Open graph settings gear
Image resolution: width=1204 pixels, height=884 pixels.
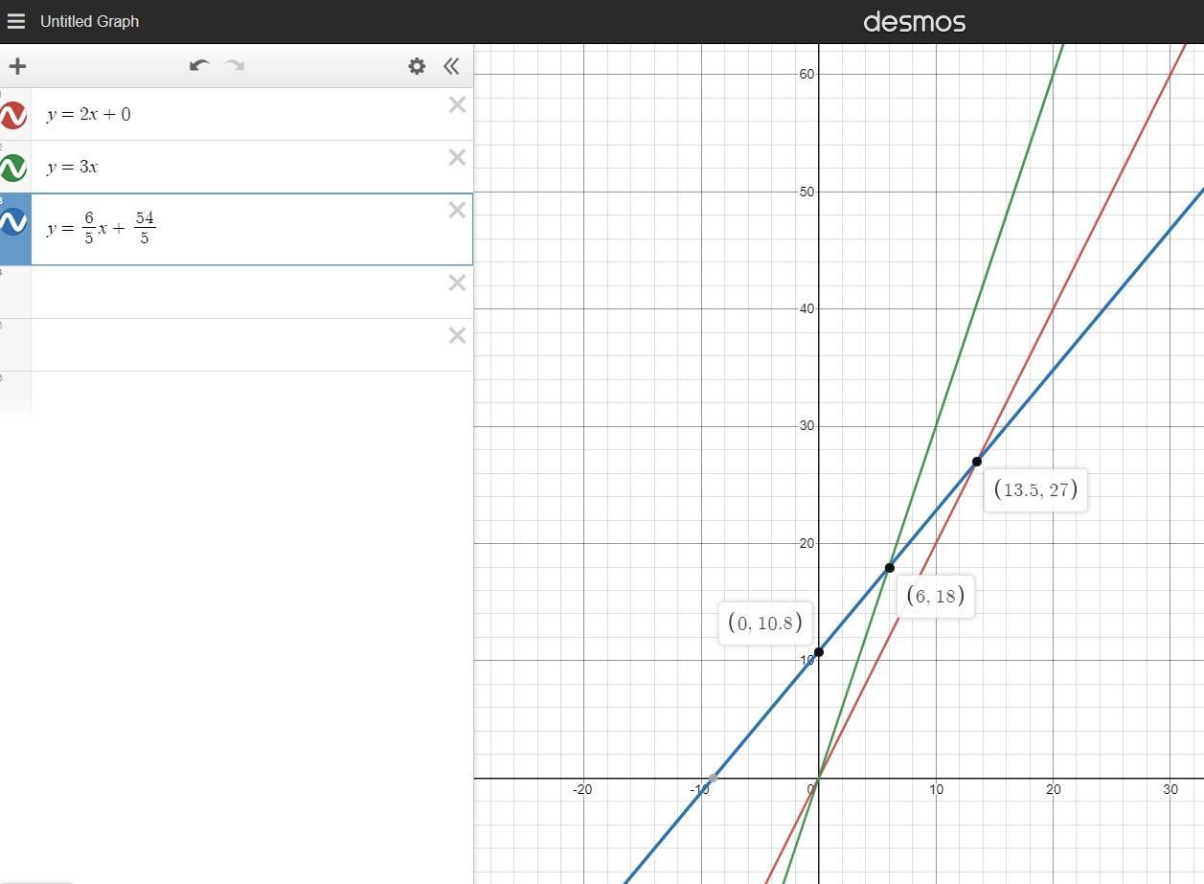pyautogui.click(x=417, y=66)
